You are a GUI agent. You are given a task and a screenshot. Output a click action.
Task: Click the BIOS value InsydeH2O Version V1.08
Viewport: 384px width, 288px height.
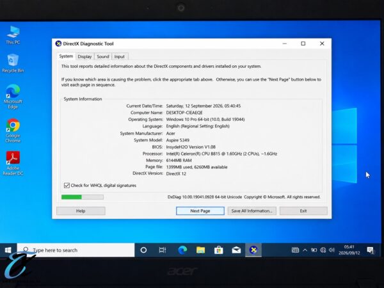point(191,147)
